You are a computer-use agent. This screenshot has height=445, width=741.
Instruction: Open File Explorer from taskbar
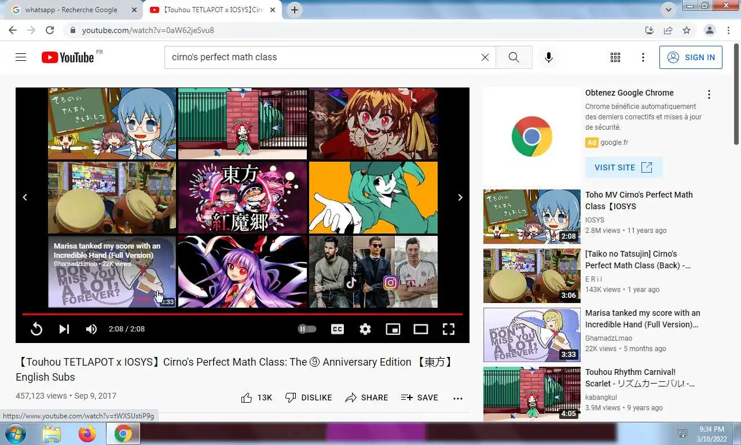coord(52,434)
